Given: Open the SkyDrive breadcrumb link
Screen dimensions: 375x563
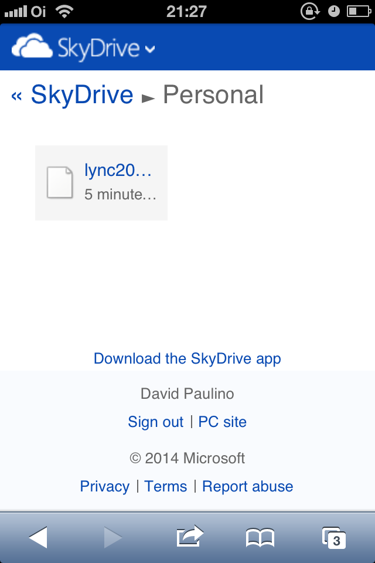Looking at the screenshot, I should point(82,95).
